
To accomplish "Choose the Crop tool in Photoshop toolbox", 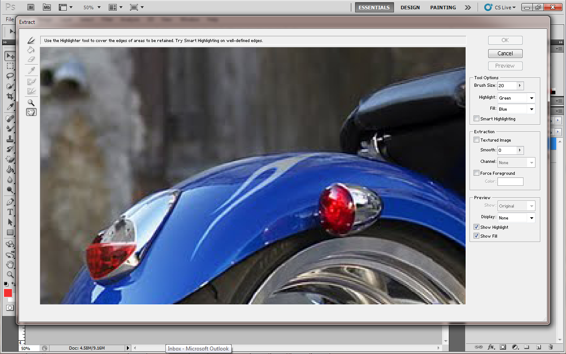I will [10, 96].
